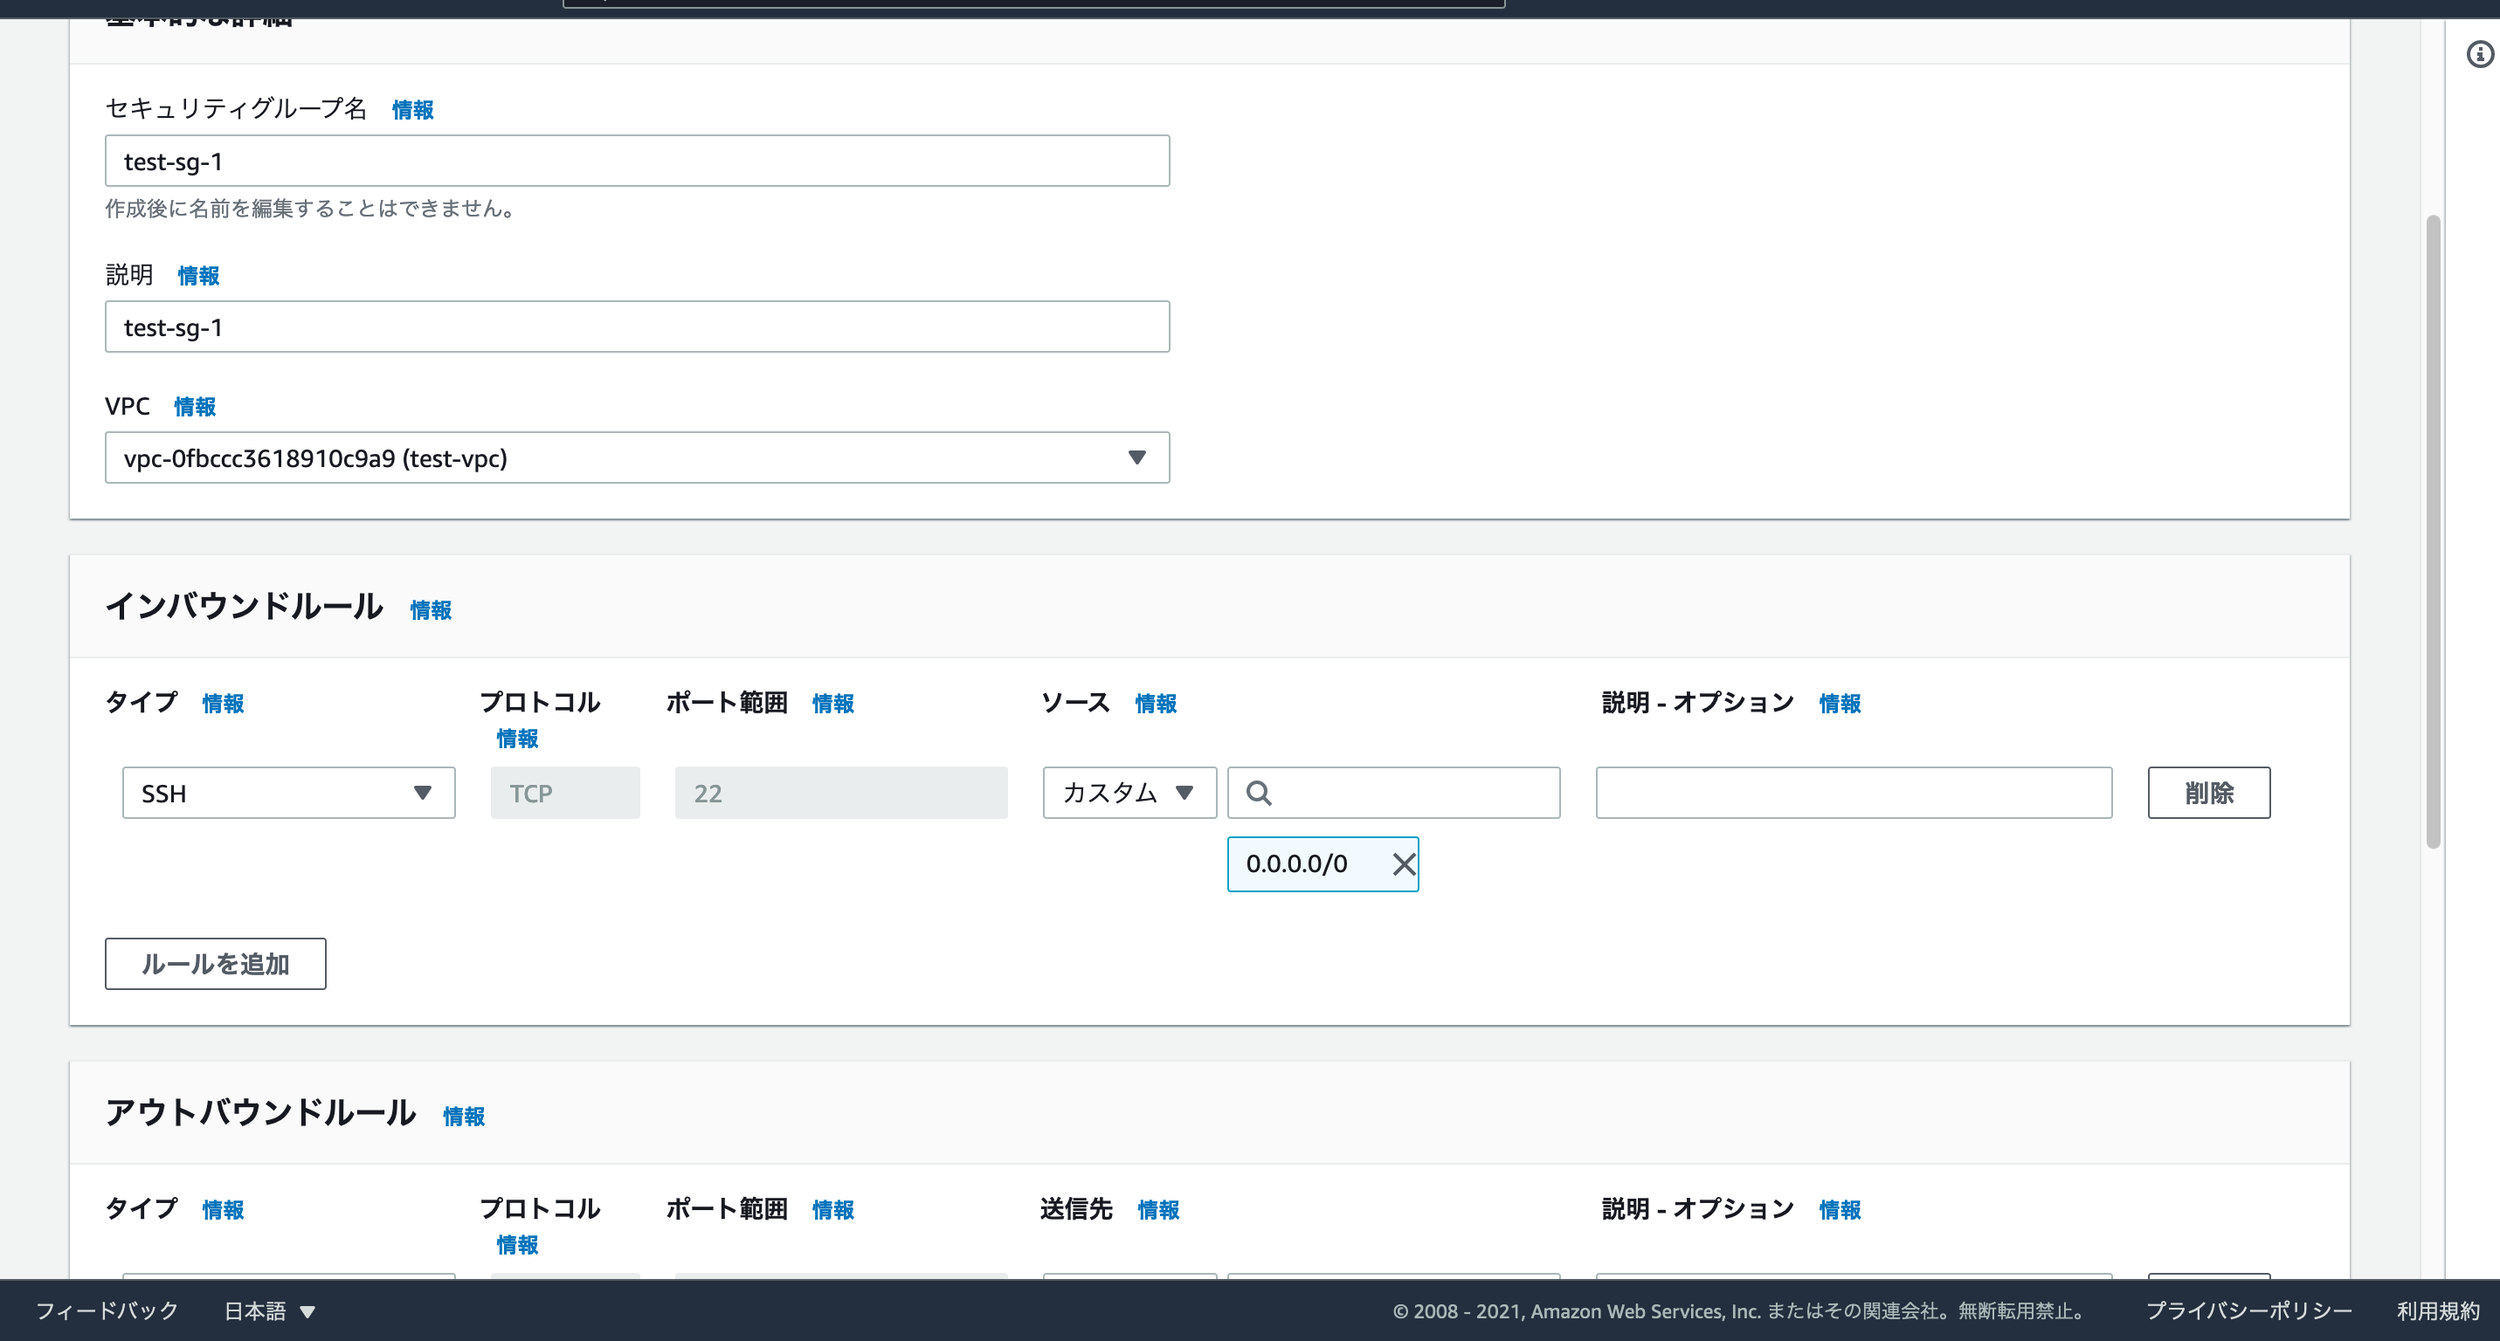Viewport: 2500px width, 1341px height.
Task: Click search field in source column
Action: click(x=1407, y=793)
